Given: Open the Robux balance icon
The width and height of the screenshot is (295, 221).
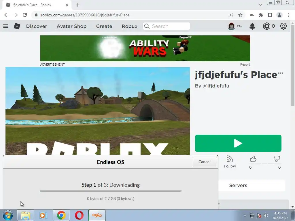Looking at the screenshot, I should click(266, 26).
